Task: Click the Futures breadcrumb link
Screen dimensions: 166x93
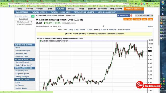Action: 49,16
